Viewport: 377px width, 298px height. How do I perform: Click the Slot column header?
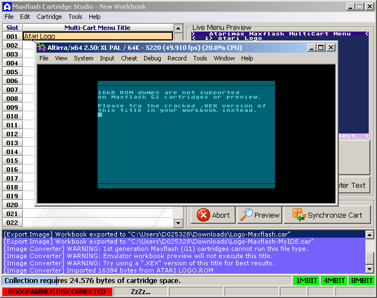pyautogui.click(x=12, y=28)
